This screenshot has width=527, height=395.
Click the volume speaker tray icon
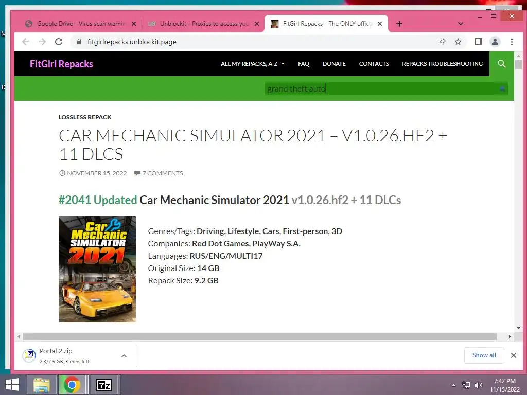479,385
